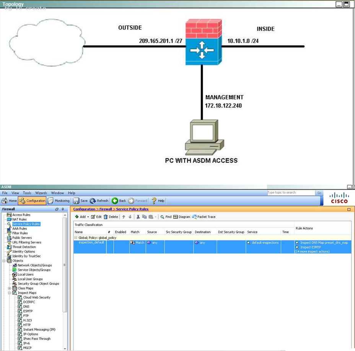Open AAA Rules
The width and height of the screenshot is (355, 351).
(20, 229)
